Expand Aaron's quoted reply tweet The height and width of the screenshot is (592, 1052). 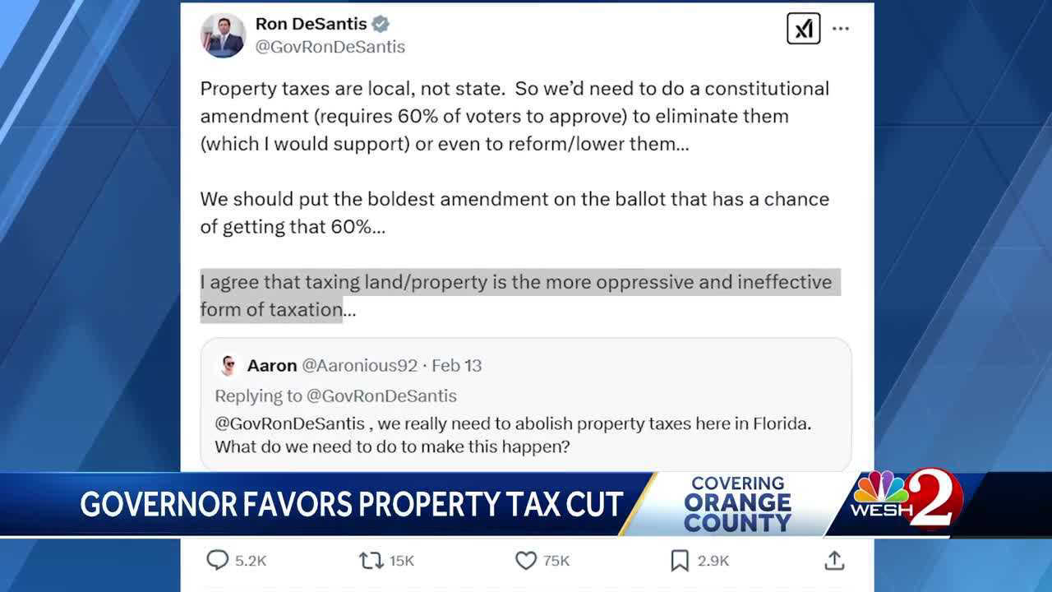coord(526,403)
